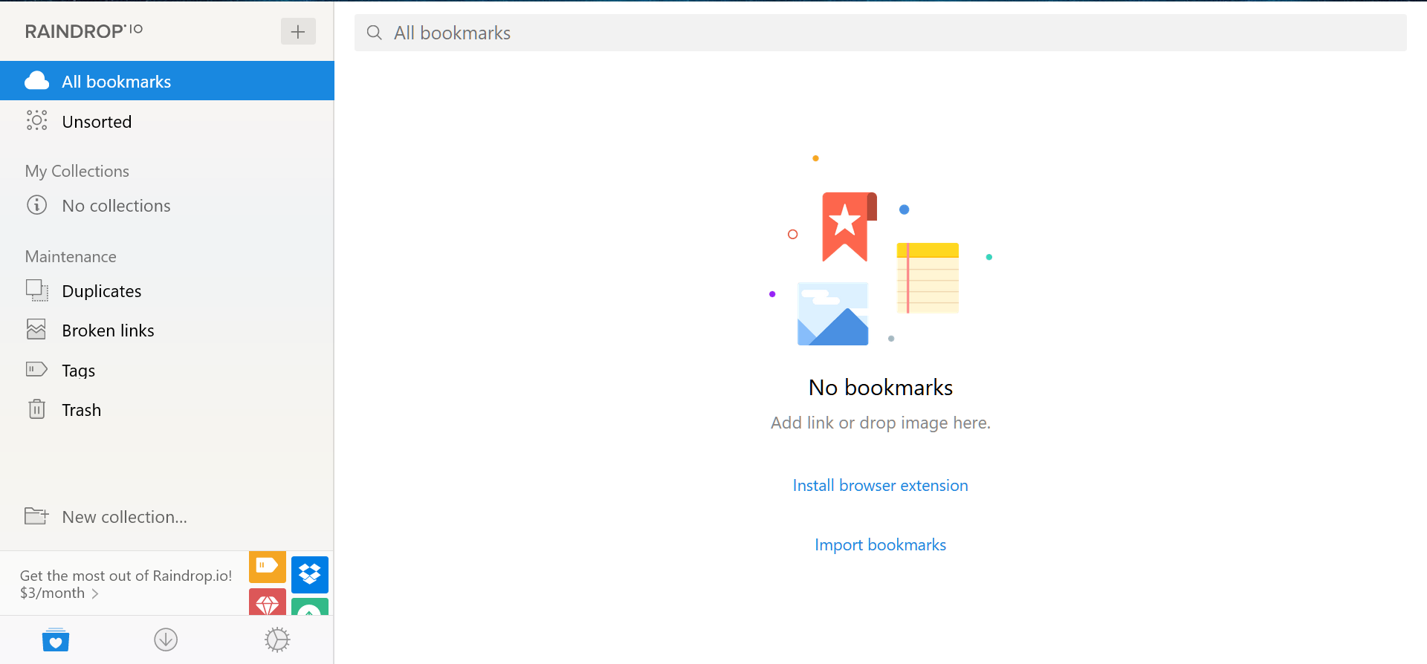Click 'Add link or drop image here.' text

tap(881, 423)
